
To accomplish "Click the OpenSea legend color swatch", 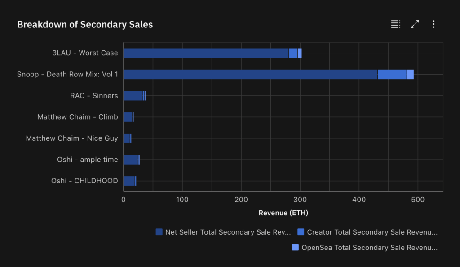I will [x=295, y=247].
